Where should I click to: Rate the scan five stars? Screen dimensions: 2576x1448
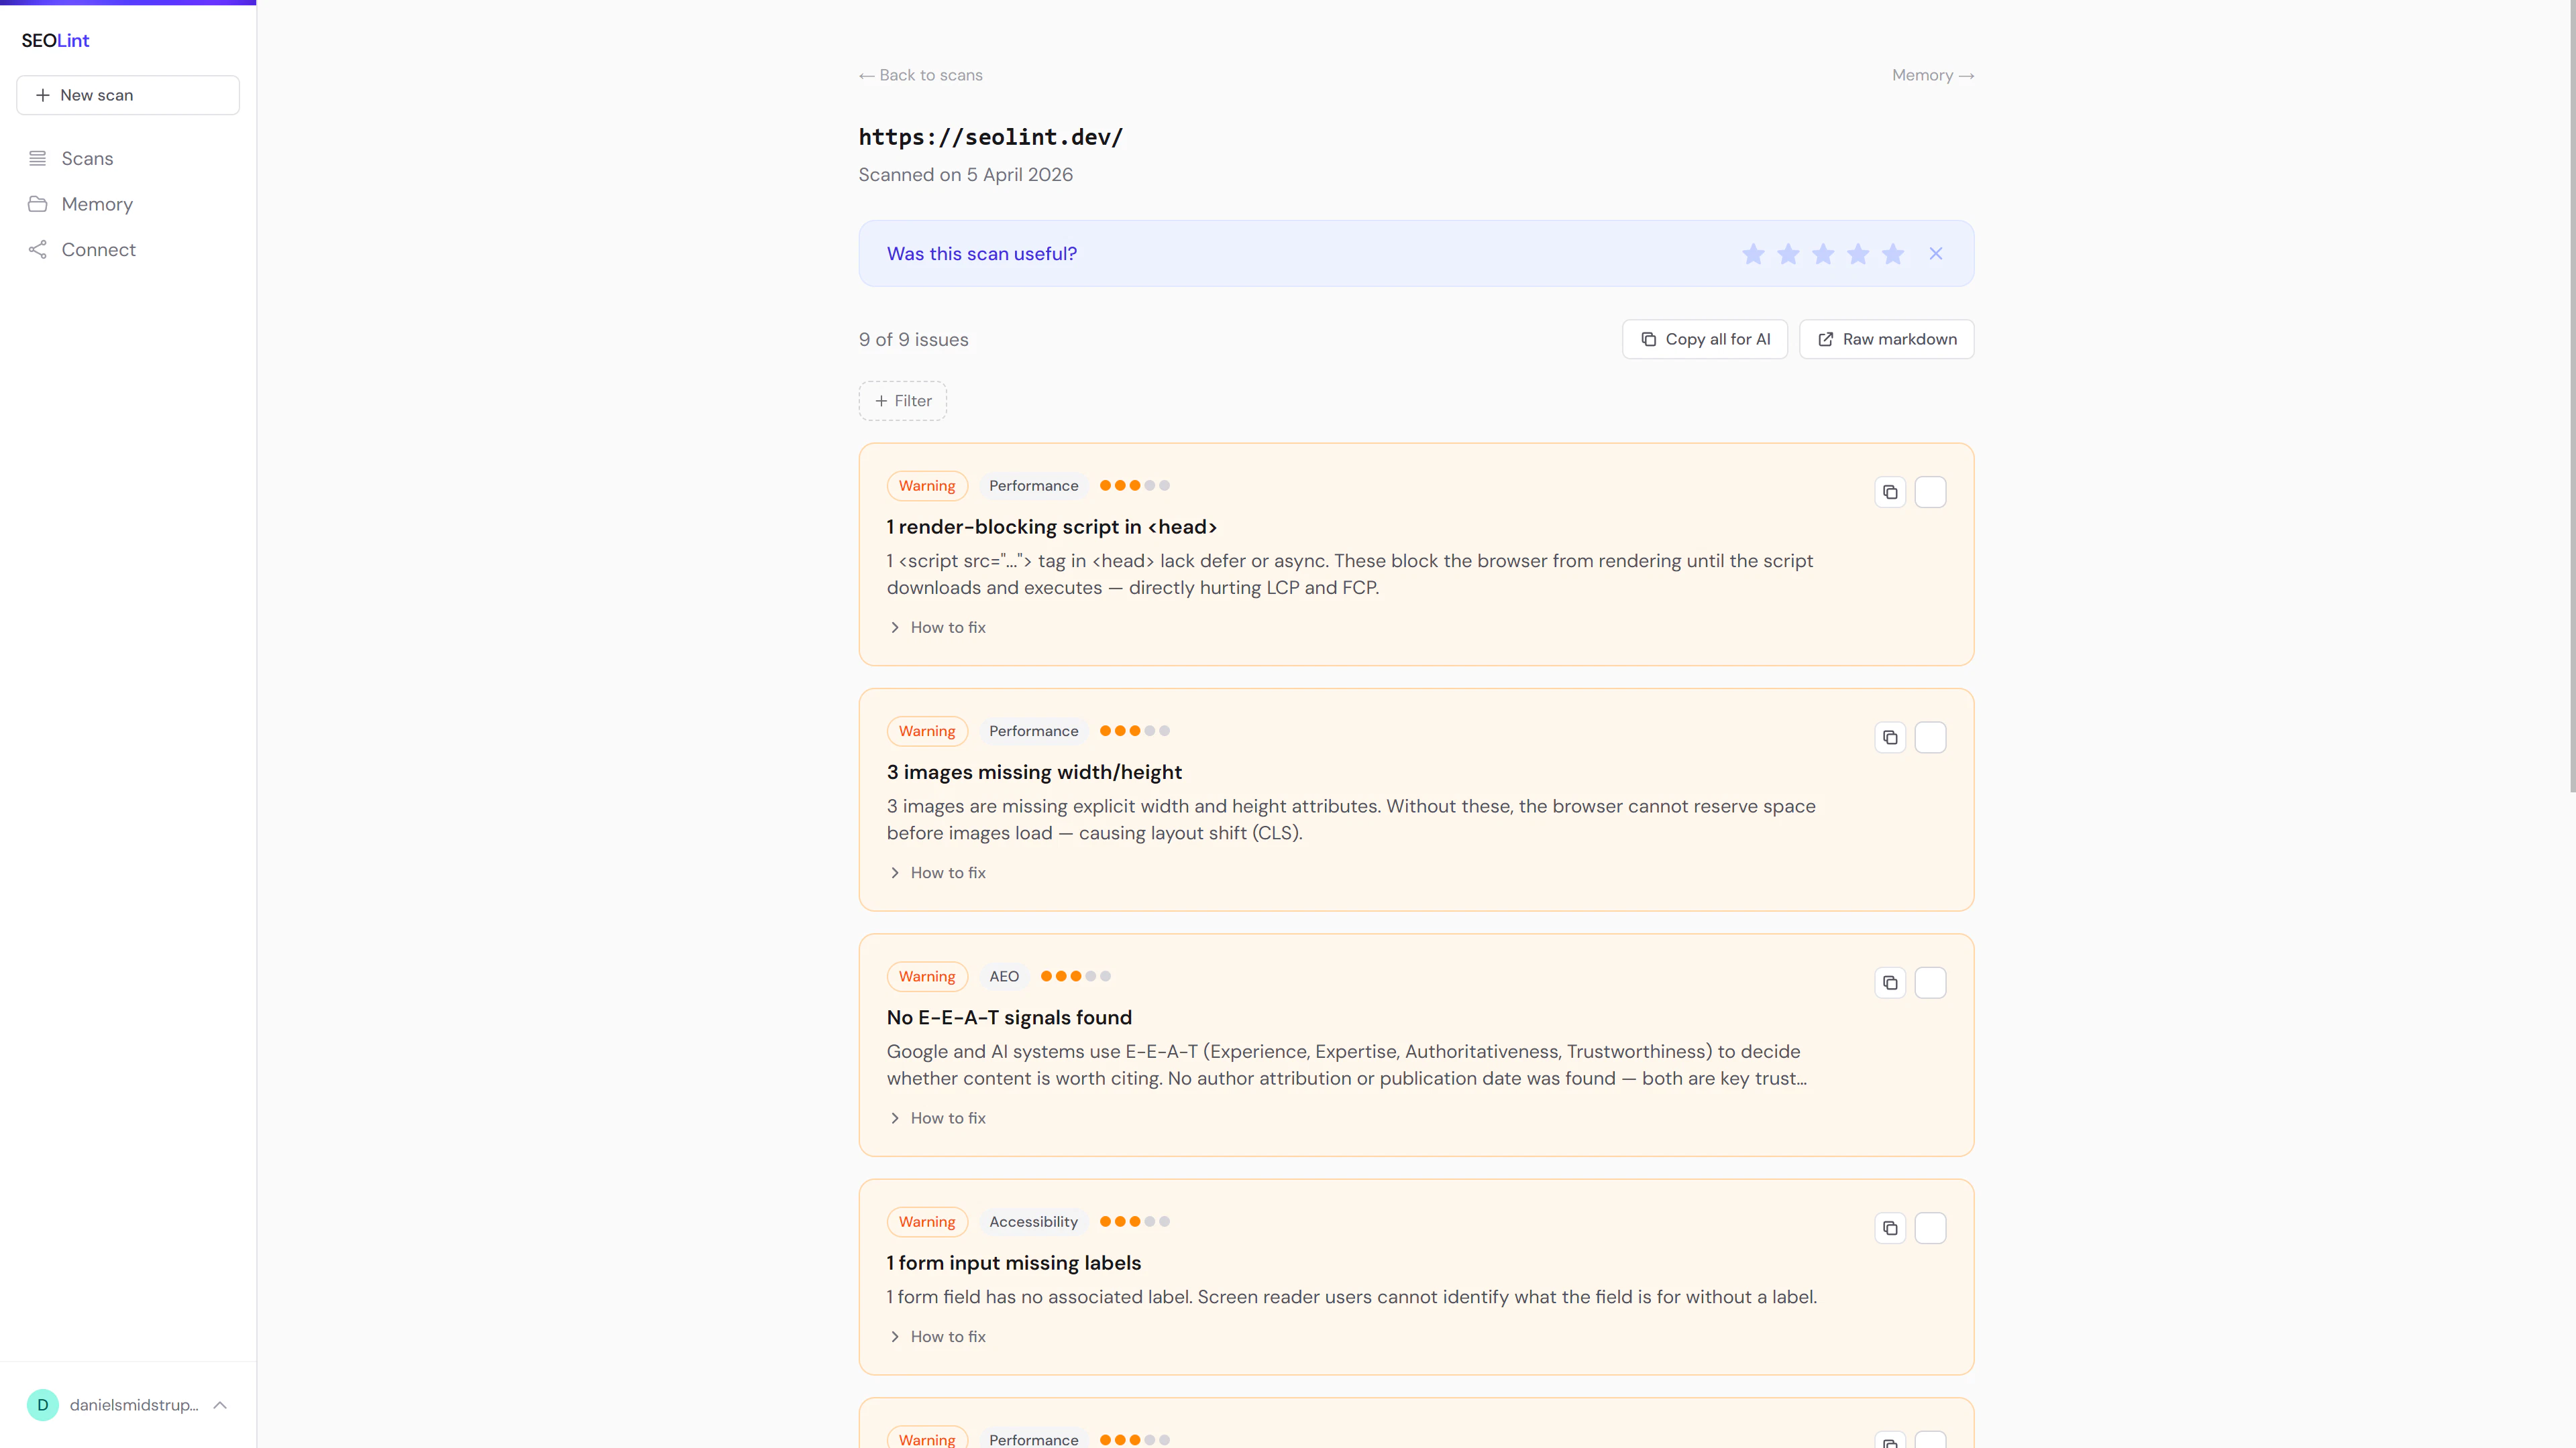pyautogui.click(x=1893, y=254)
